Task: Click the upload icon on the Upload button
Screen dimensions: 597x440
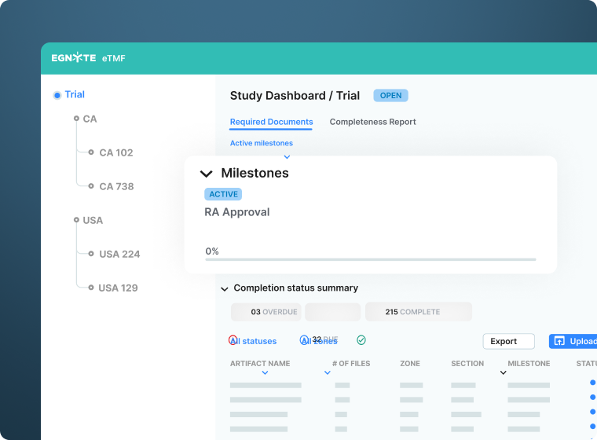Action: pos(559,341)
